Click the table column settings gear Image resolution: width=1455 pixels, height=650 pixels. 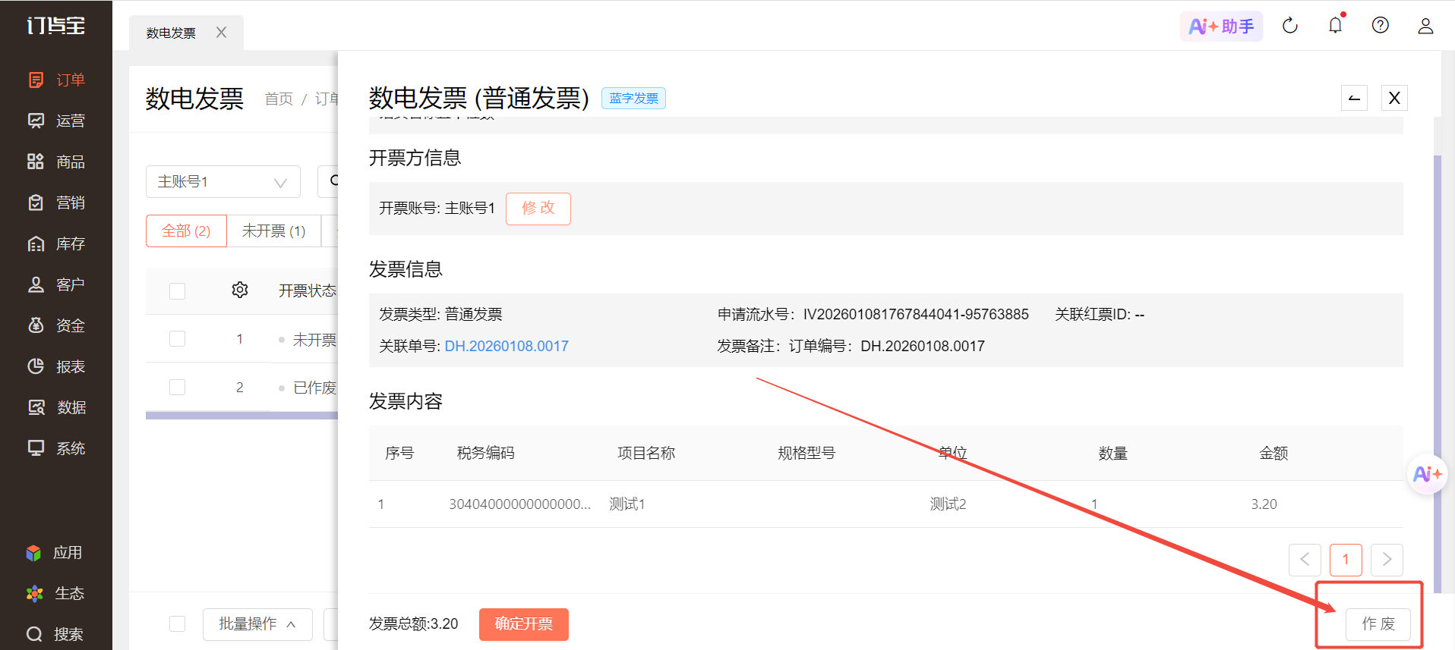(x=240, y=290)
